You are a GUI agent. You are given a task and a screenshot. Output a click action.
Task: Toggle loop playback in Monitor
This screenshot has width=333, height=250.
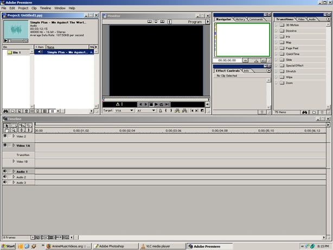162,104
